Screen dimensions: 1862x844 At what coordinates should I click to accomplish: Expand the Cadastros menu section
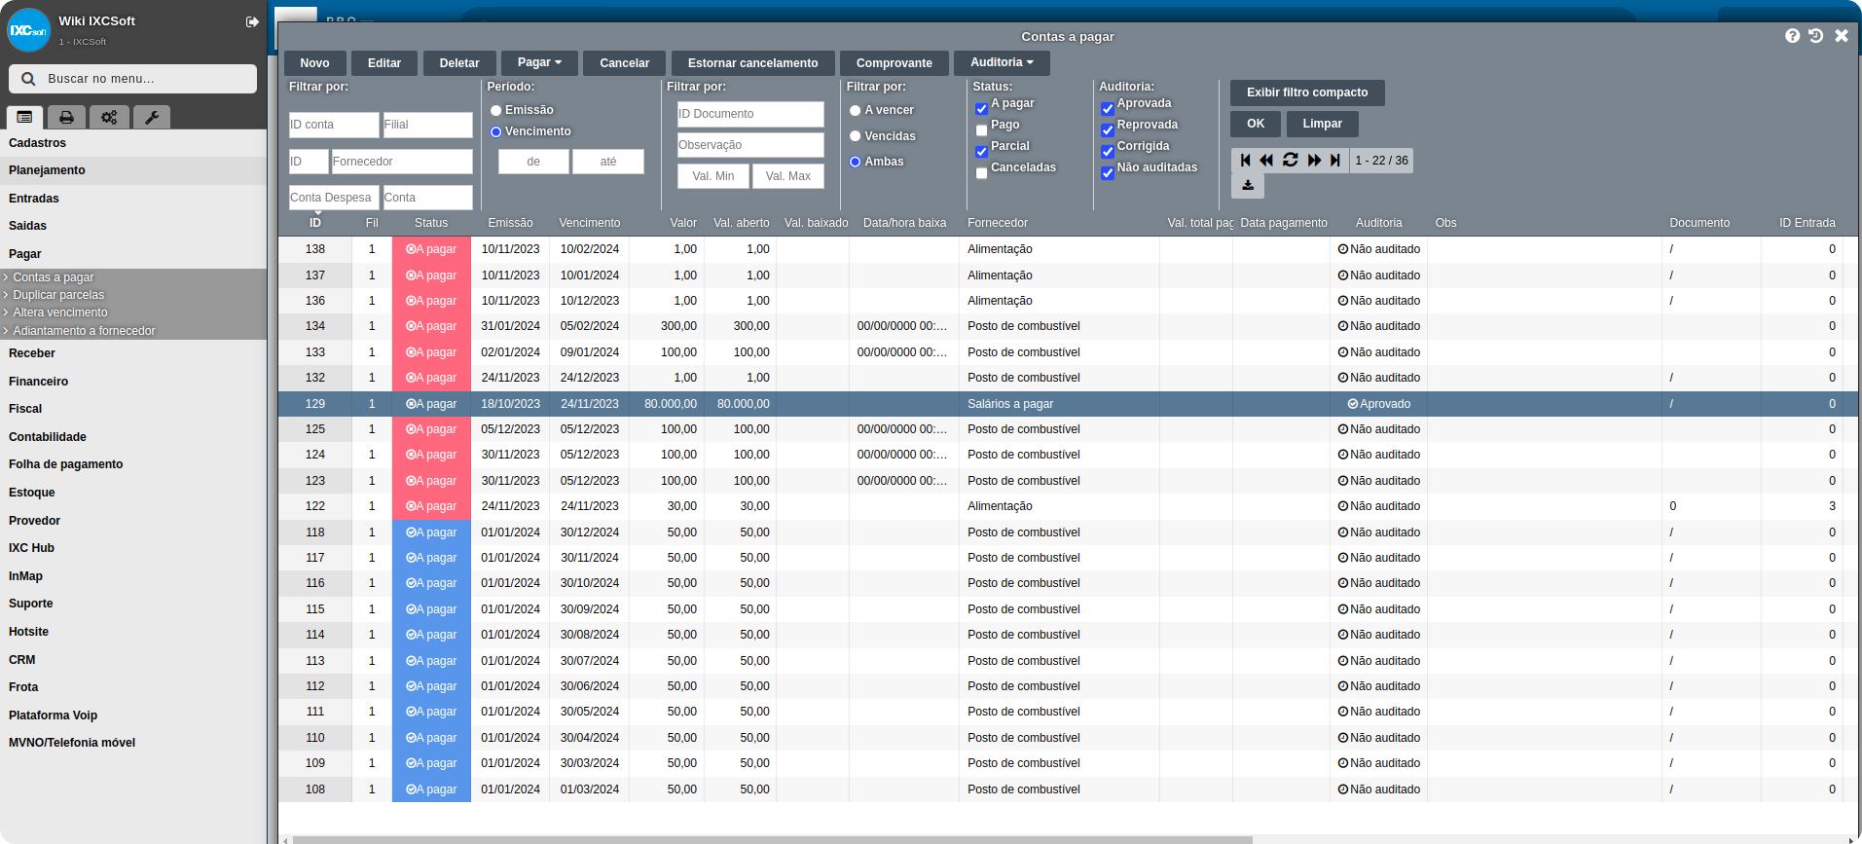(133, 143)
